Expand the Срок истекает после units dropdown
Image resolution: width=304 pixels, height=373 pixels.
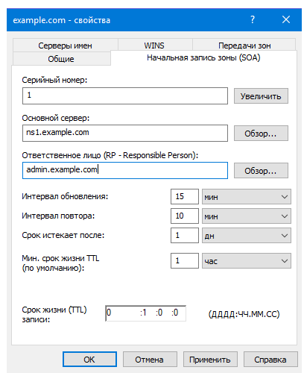pyautogui.click(x=247, y=236)
